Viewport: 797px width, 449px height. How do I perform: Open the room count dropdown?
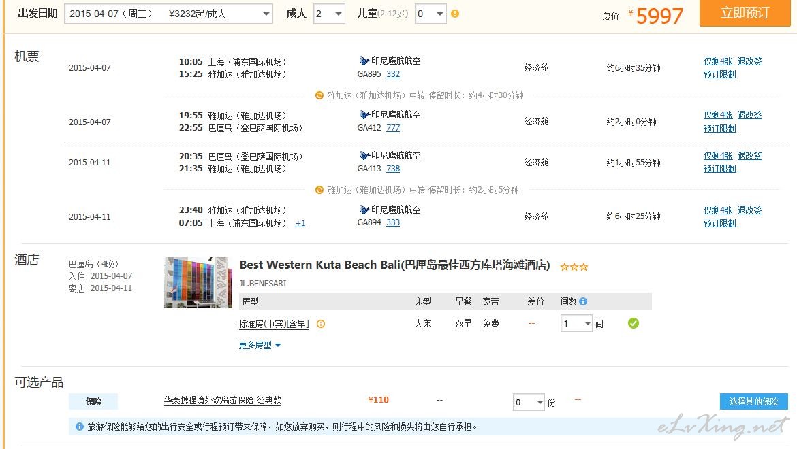[576, 323]
